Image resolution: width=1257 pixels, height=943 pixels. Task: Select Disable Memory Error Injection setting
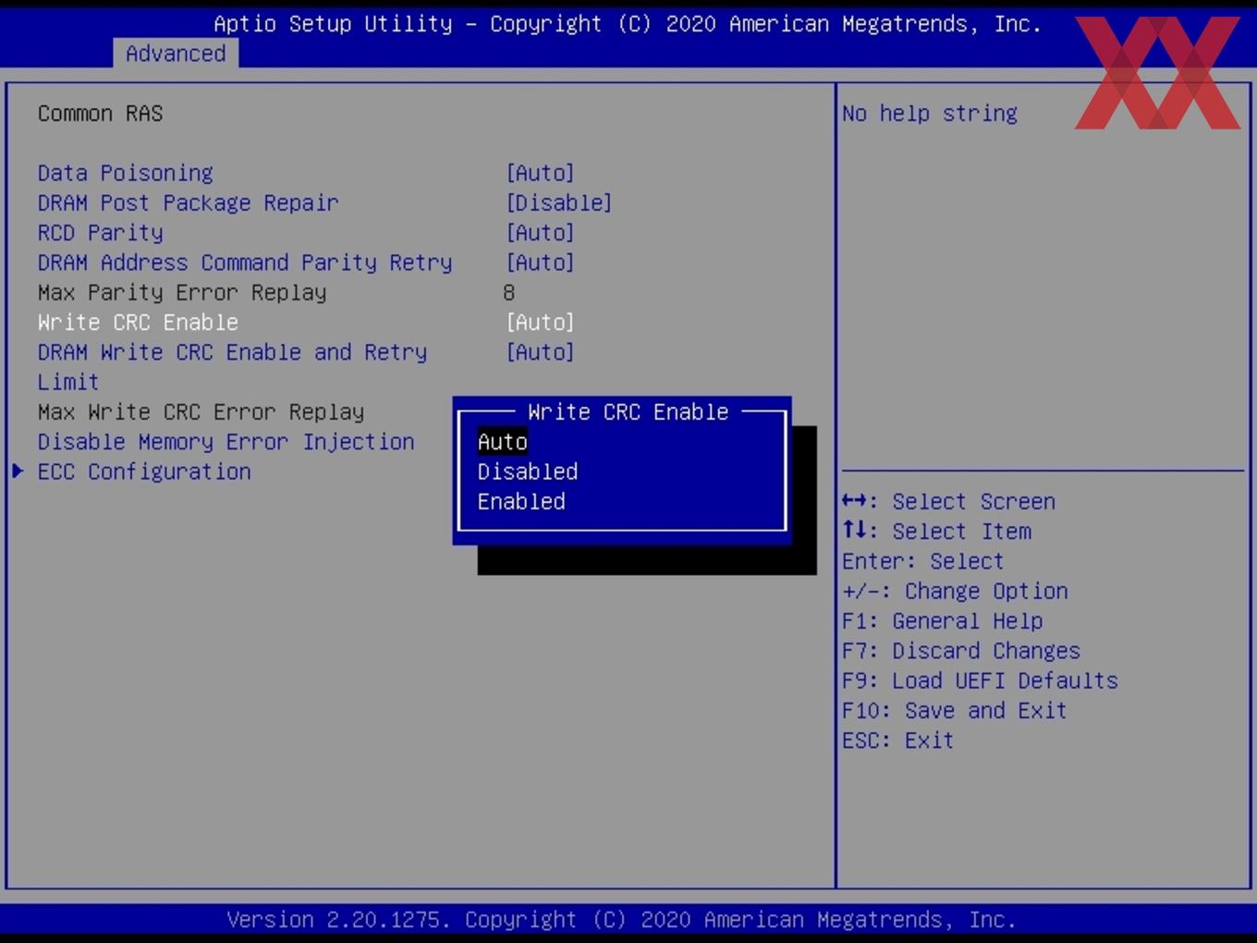point(226,442)
